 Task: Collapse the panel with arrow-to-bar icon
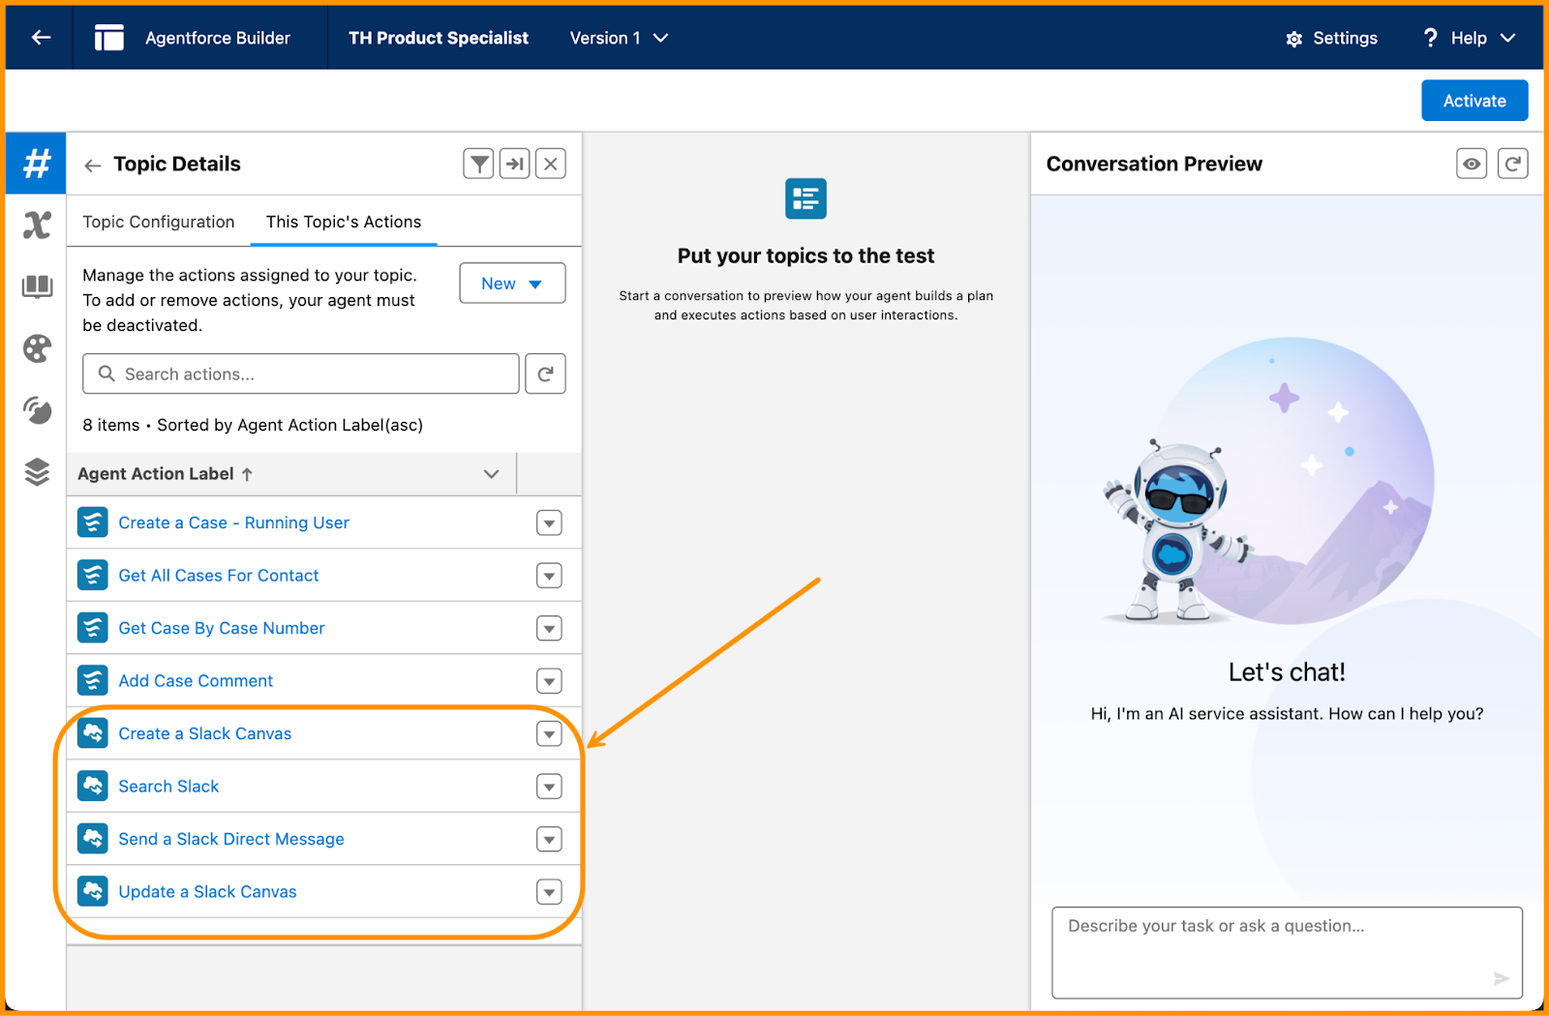[515, 164]
